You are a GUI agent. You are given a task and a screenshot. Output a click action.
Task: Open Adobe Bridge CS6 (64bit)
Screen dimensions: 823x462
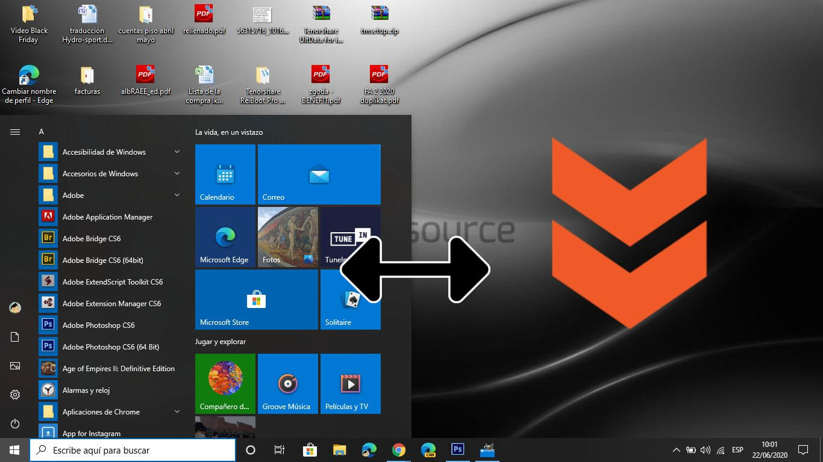point(111,260)
